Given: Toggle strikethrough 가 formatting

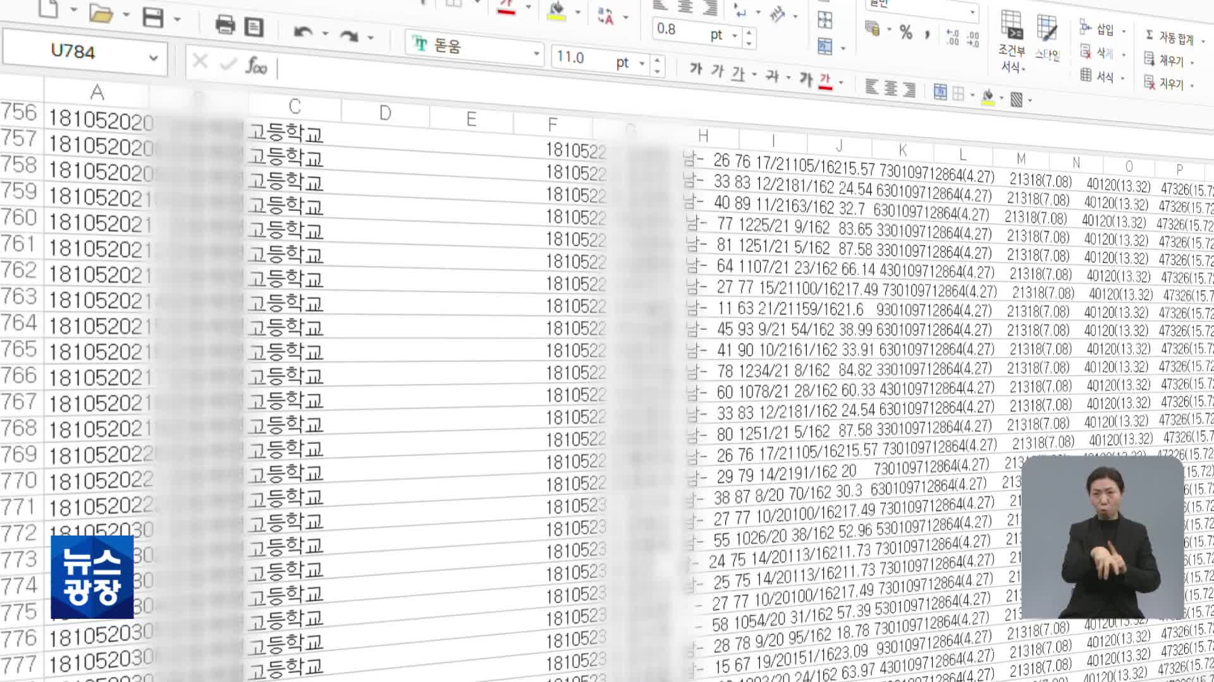Looking at the screenshot, I should 772,76.
